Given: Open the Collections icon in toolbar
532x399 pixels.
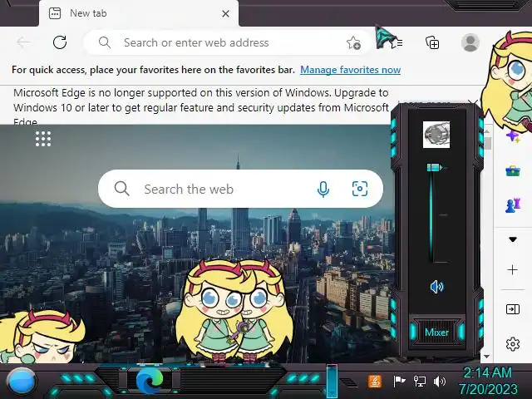Looking at the screenshot, I should [432, 42].
